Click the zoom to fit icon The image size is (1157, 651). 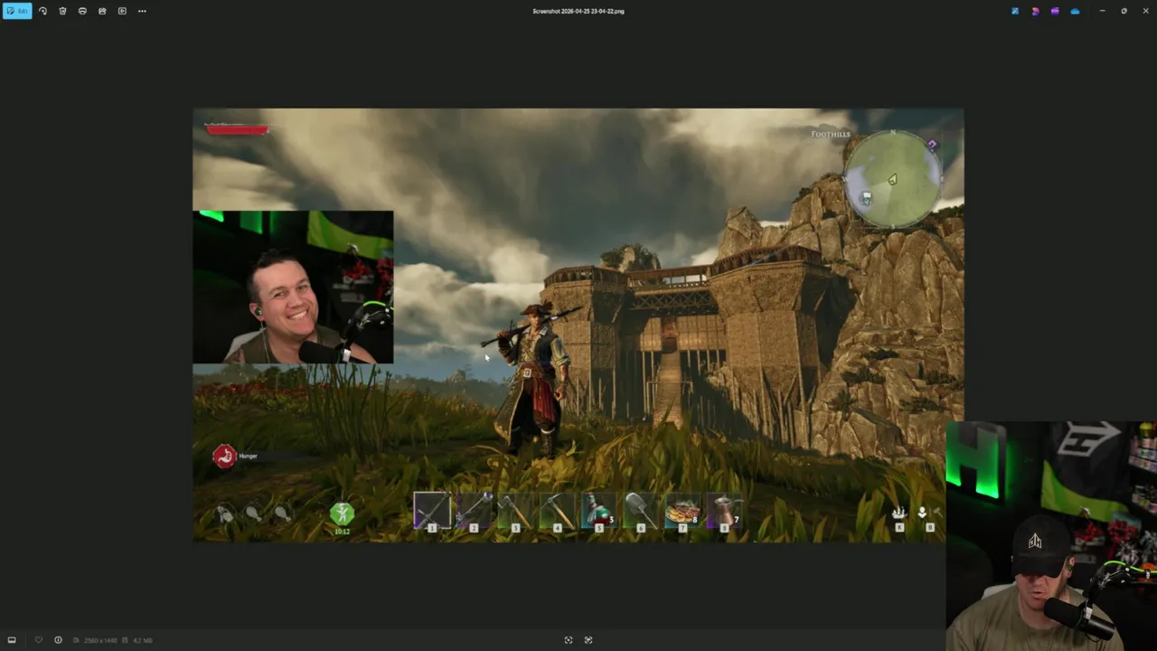click(569, 640)
